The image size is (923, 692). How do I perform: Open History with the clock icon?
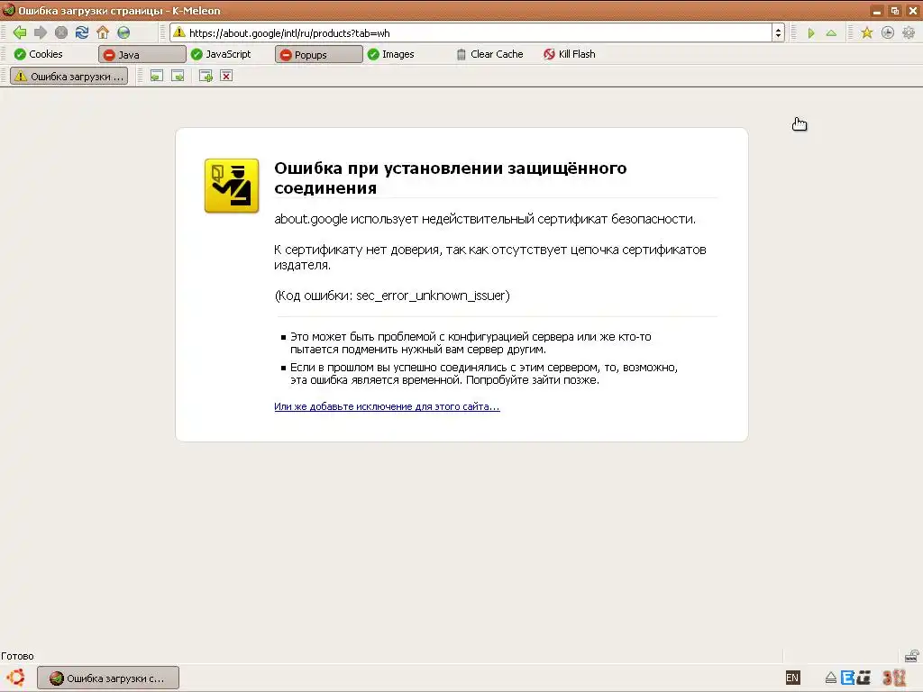click(888, 33)
